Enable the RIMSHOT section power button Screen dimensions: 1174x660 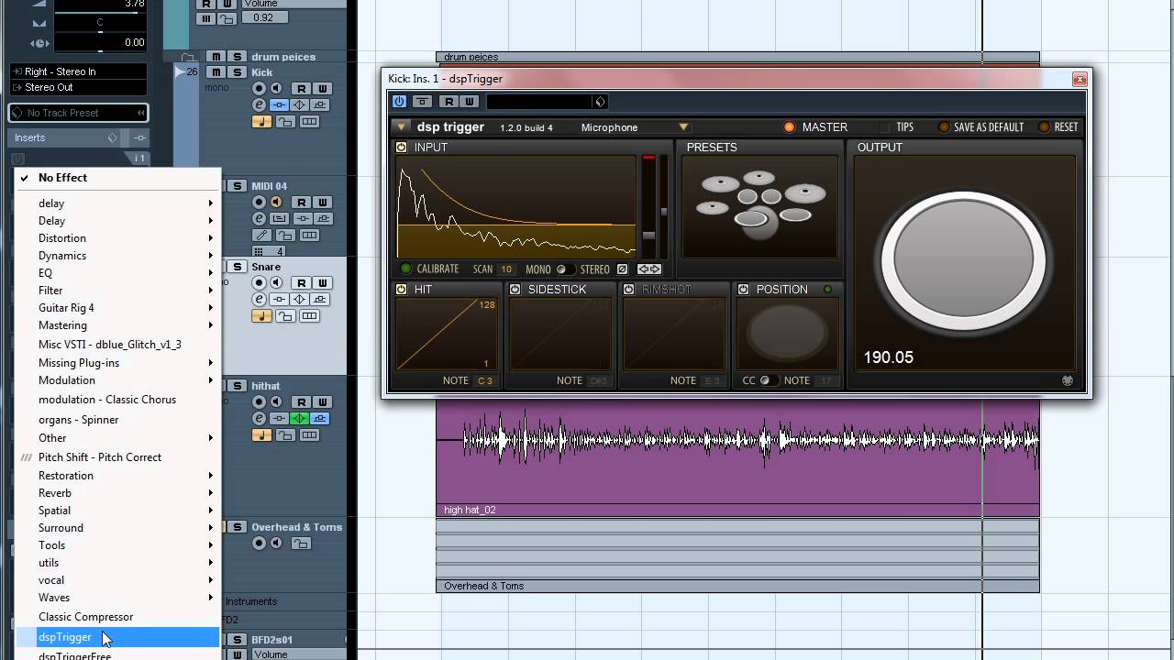pos(629,290)
